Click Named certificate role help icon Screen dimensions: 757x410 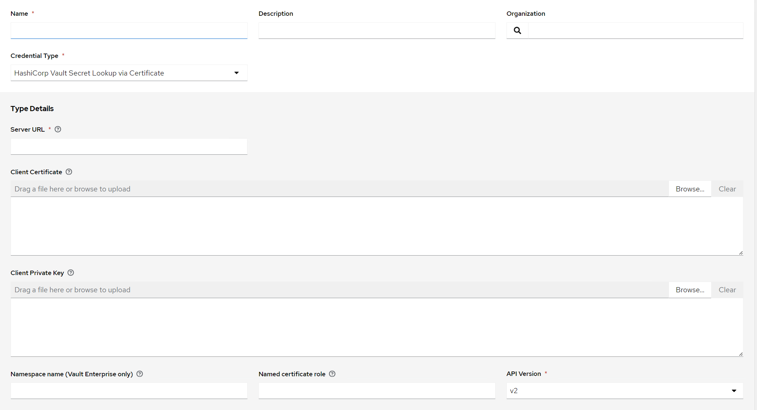tap(332, 374)
